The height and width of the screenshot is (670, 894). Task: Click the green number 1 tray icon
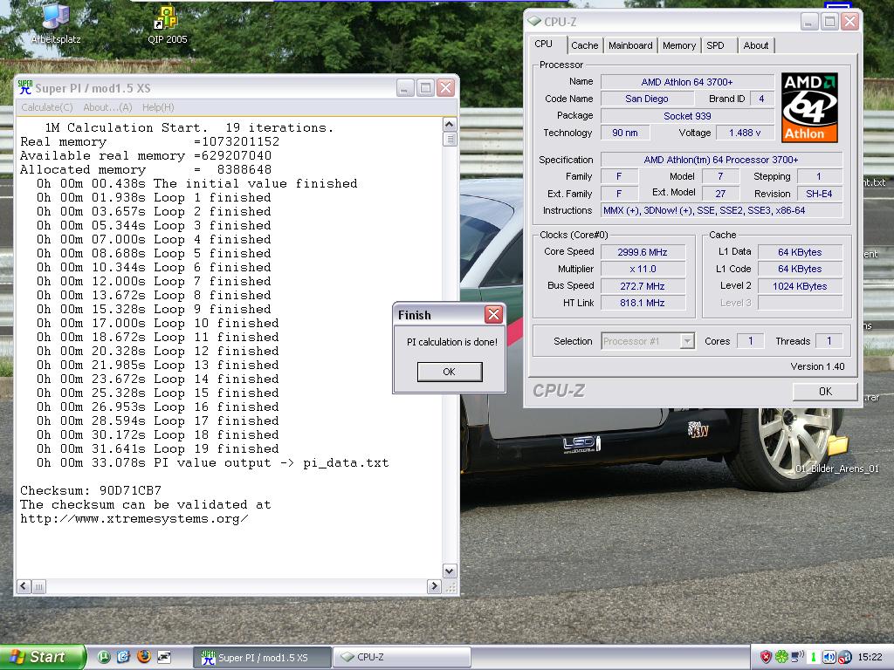coord(813,657)
